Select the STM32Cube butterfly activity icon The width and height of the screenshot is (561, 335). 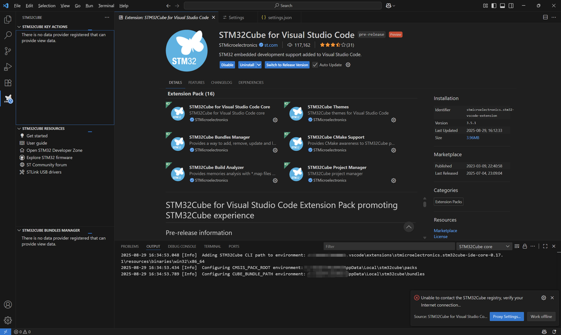8,98
